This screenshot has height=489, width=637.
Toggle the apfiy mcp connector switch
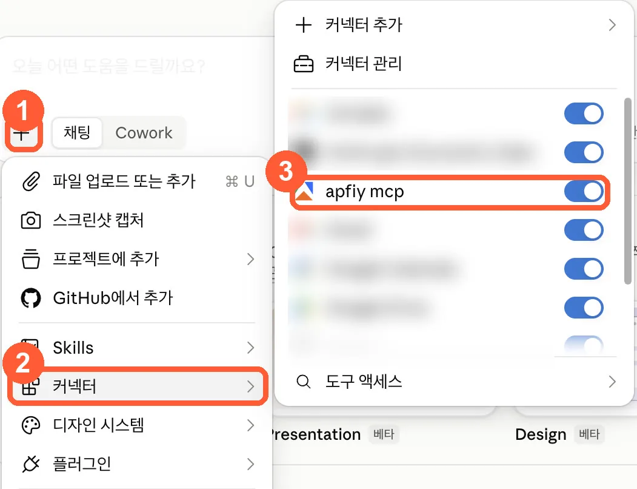click(x=584, y=191)
